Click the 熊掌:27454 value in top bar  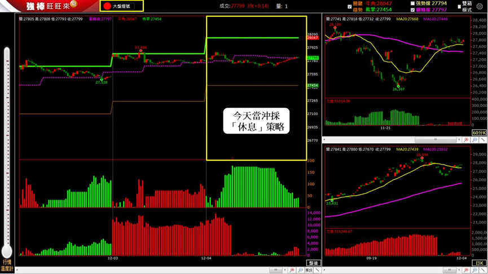(379, 10)
